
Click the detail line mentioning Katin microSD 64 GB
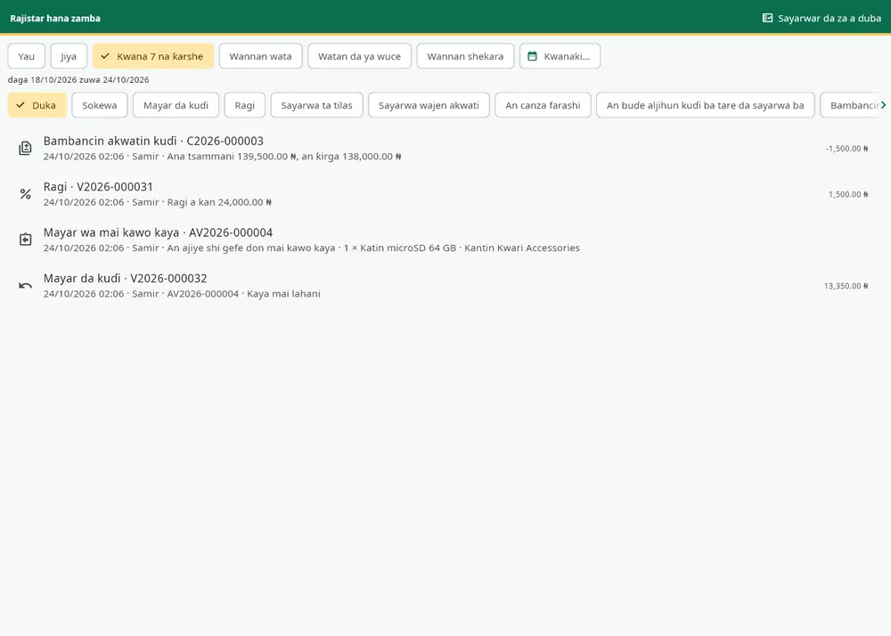click(311, 249)
